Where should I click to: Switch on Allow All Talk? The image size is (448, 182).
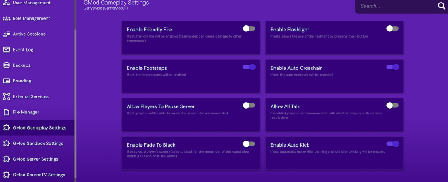(x=392, y=105)
